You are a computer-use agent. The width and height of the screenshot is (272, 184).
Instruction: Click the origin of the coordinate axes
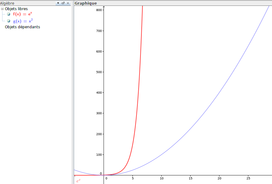[x=104, y=174]
